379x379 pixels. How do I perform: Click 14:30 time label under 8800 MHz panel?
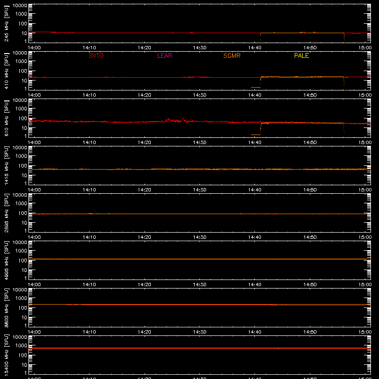199,332
